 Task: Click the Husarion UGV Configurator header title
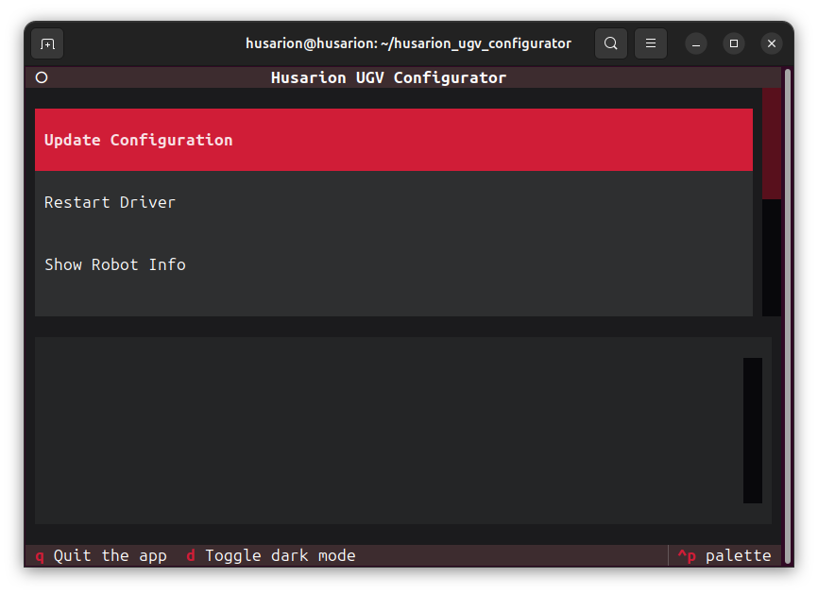[x=388, y=77]
